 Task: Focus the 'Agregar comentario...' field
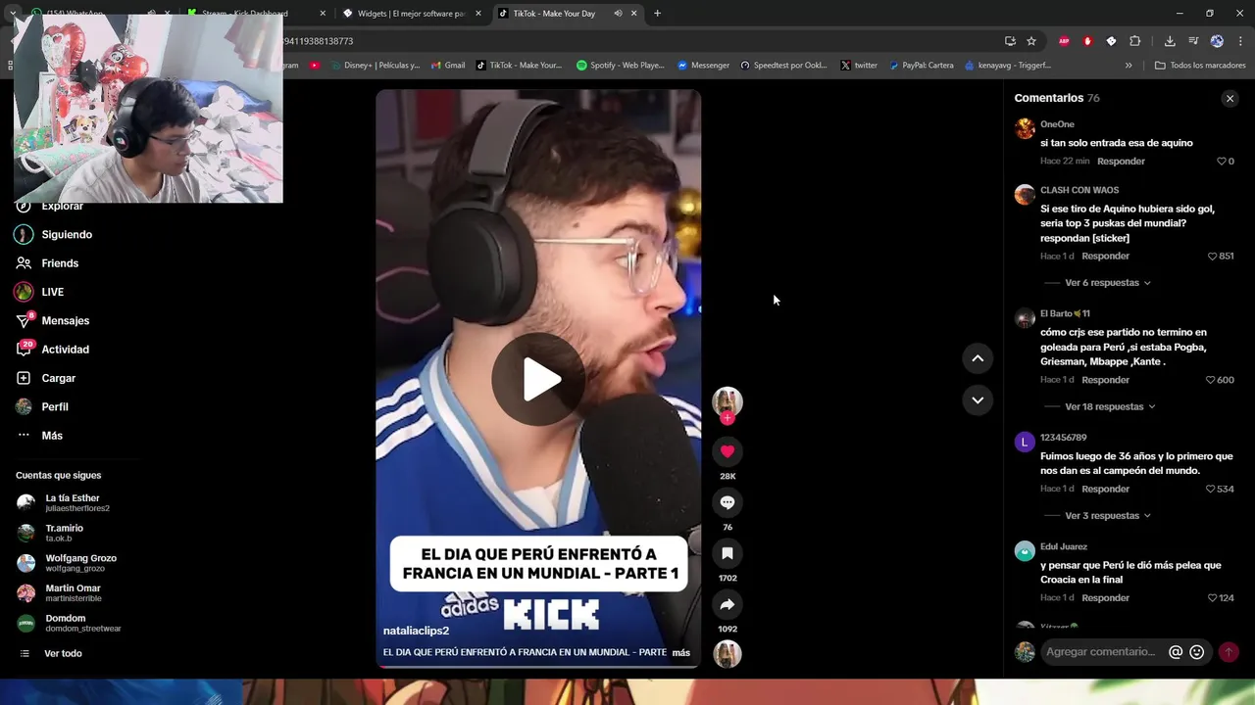(1101, 652)
